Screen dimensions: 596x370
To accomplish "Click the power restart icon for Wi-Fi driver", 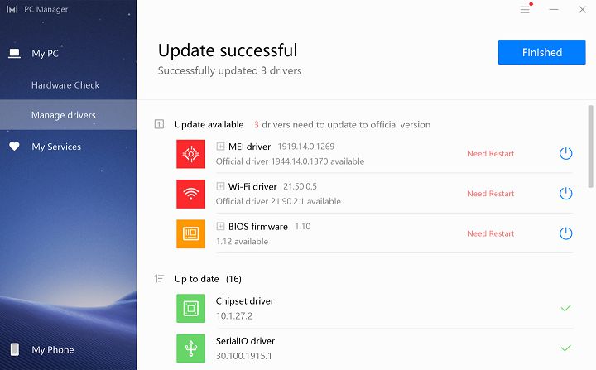I will pyautogui.click(x=565, y=194).
